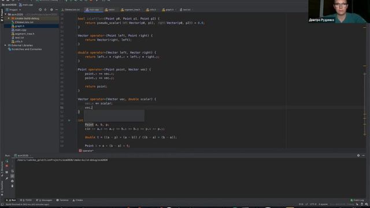Click the tool windows toggle icon in status bar corner
Image resolution: width=370 pixels, height=208 pixels.
2,205
